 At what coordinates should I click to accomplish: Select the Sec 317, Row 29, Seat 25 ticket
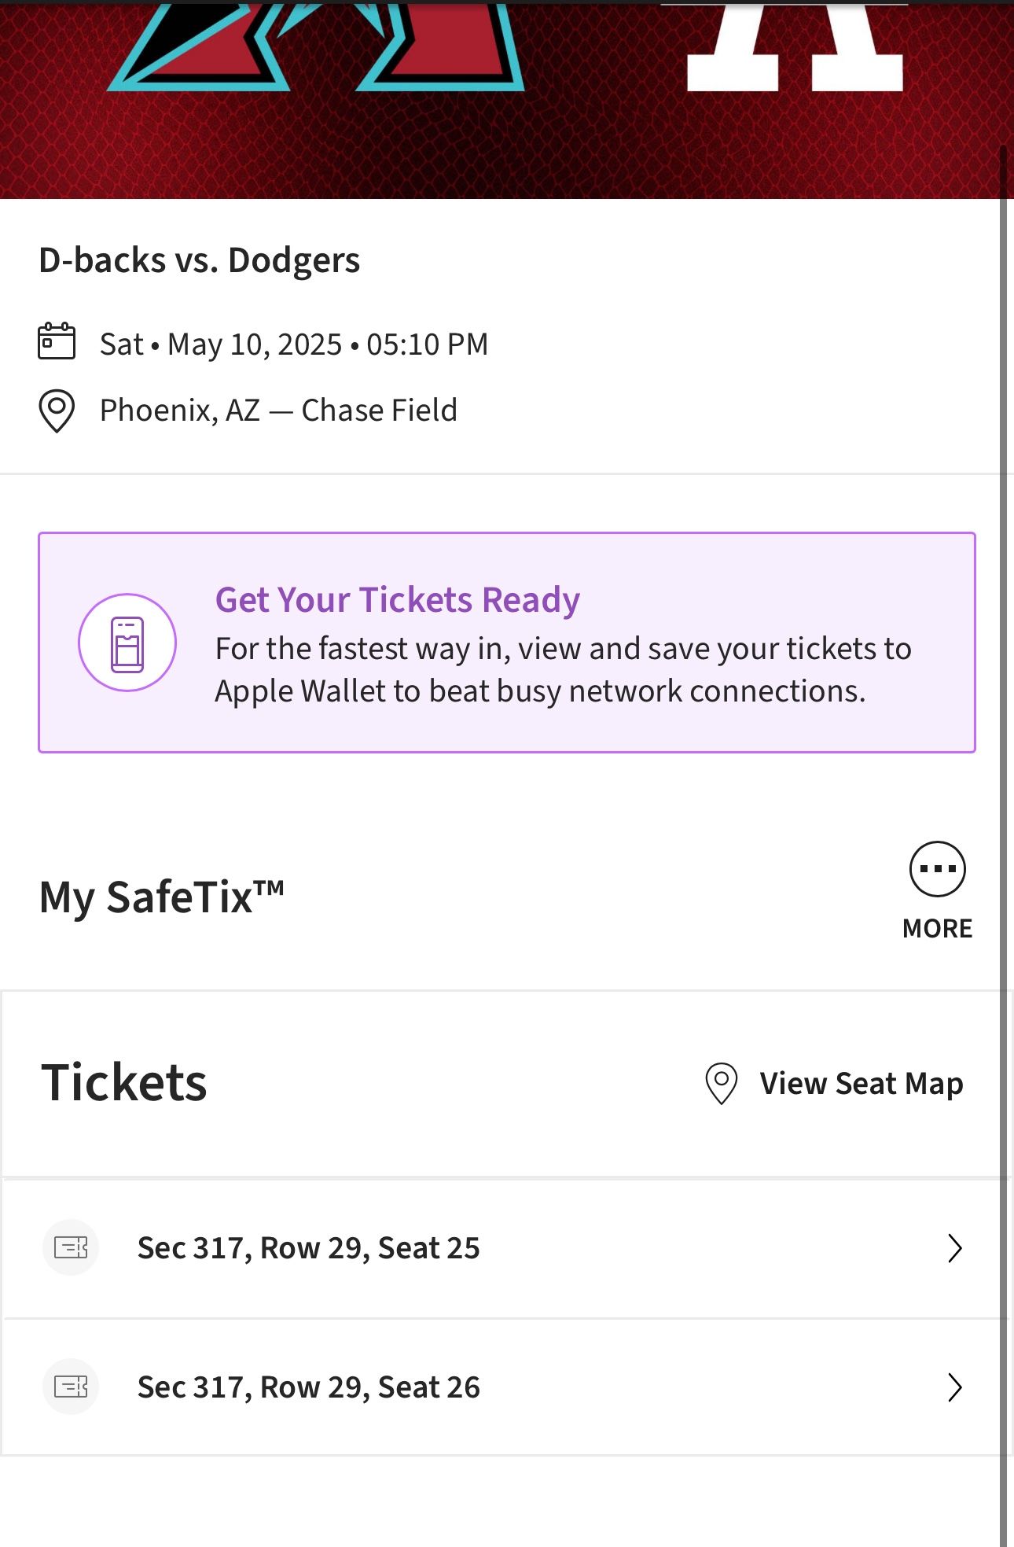click(x=308, y=1248)
